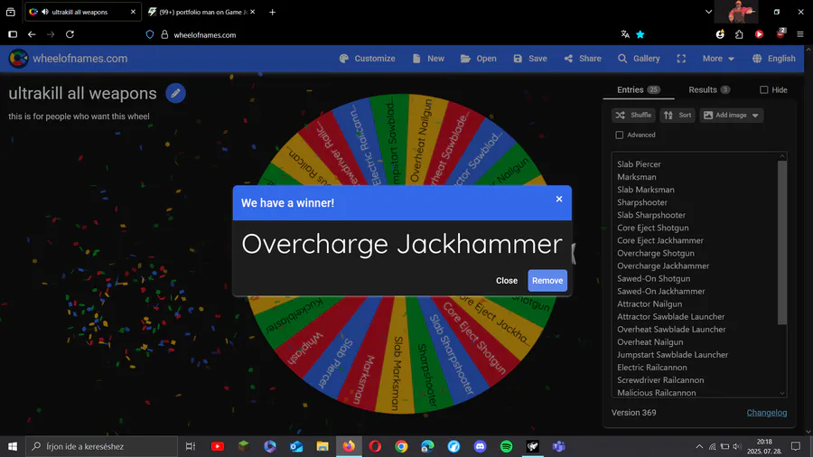Share this wheel
The height and width of the screenshot is (457, 813).
[x=583, y=59]
